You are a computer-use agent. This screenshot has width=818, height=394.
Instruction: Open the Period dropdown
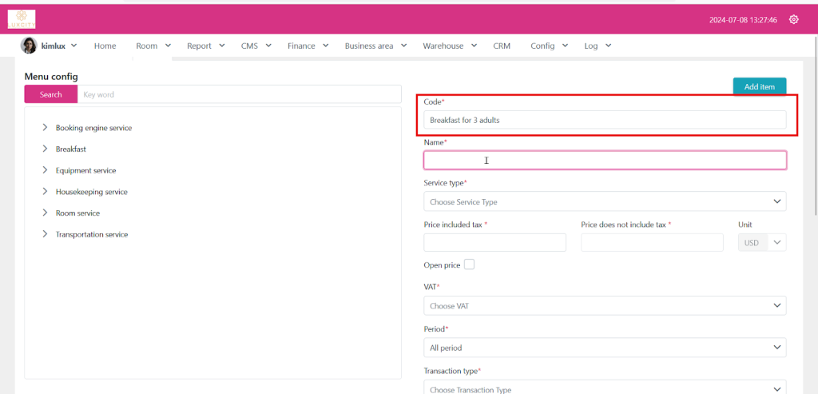(x=604, y=348)
